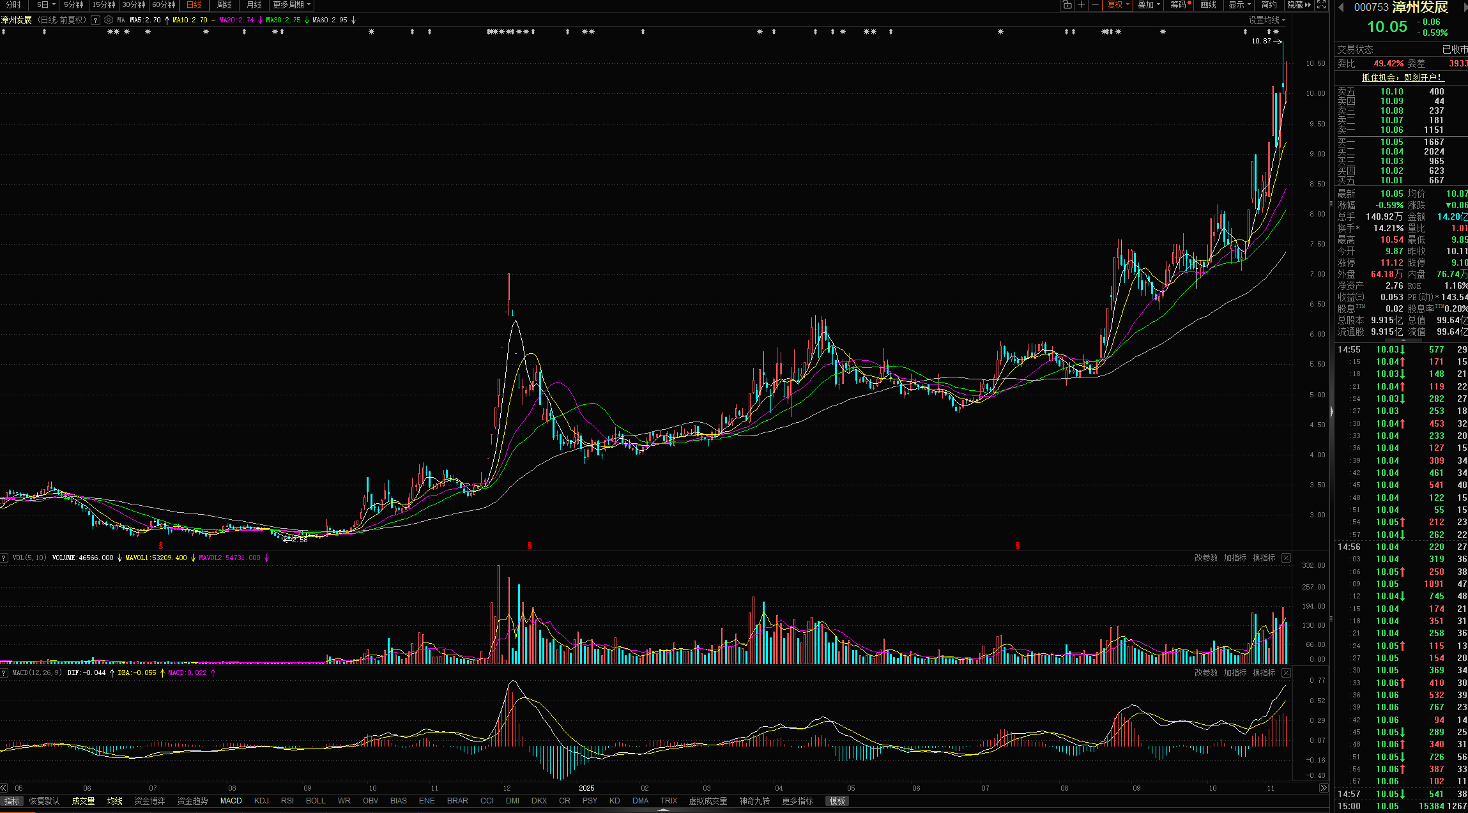Toggle the 画线 drawing tools
Image resolution: width=1468 pixels, height=813 pixels.
[x=1208, y=5]
